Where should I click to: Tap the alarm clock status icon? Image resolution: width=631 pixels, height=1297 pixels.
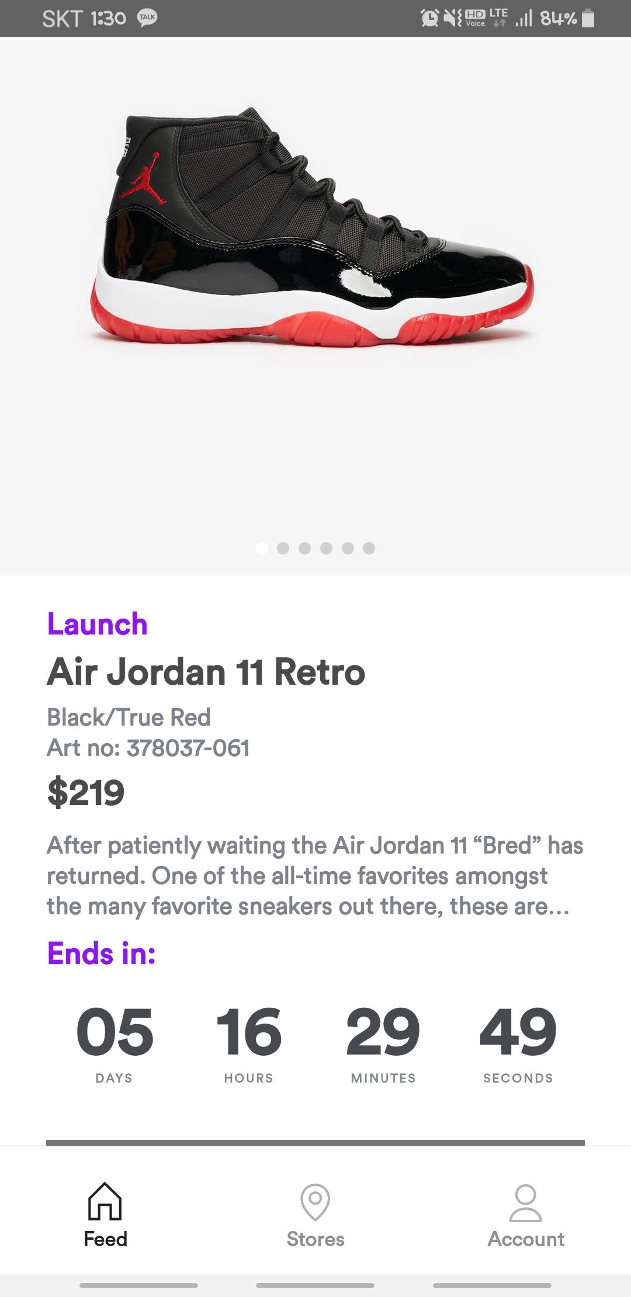click(429, 18)
